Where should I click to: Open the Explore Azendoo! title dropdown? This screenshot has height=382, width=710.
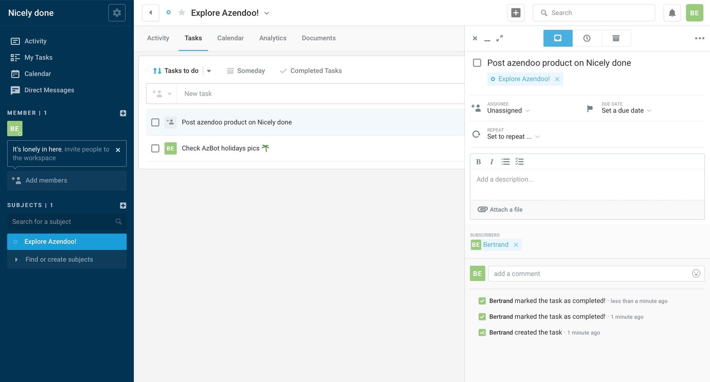coord(267,13)
